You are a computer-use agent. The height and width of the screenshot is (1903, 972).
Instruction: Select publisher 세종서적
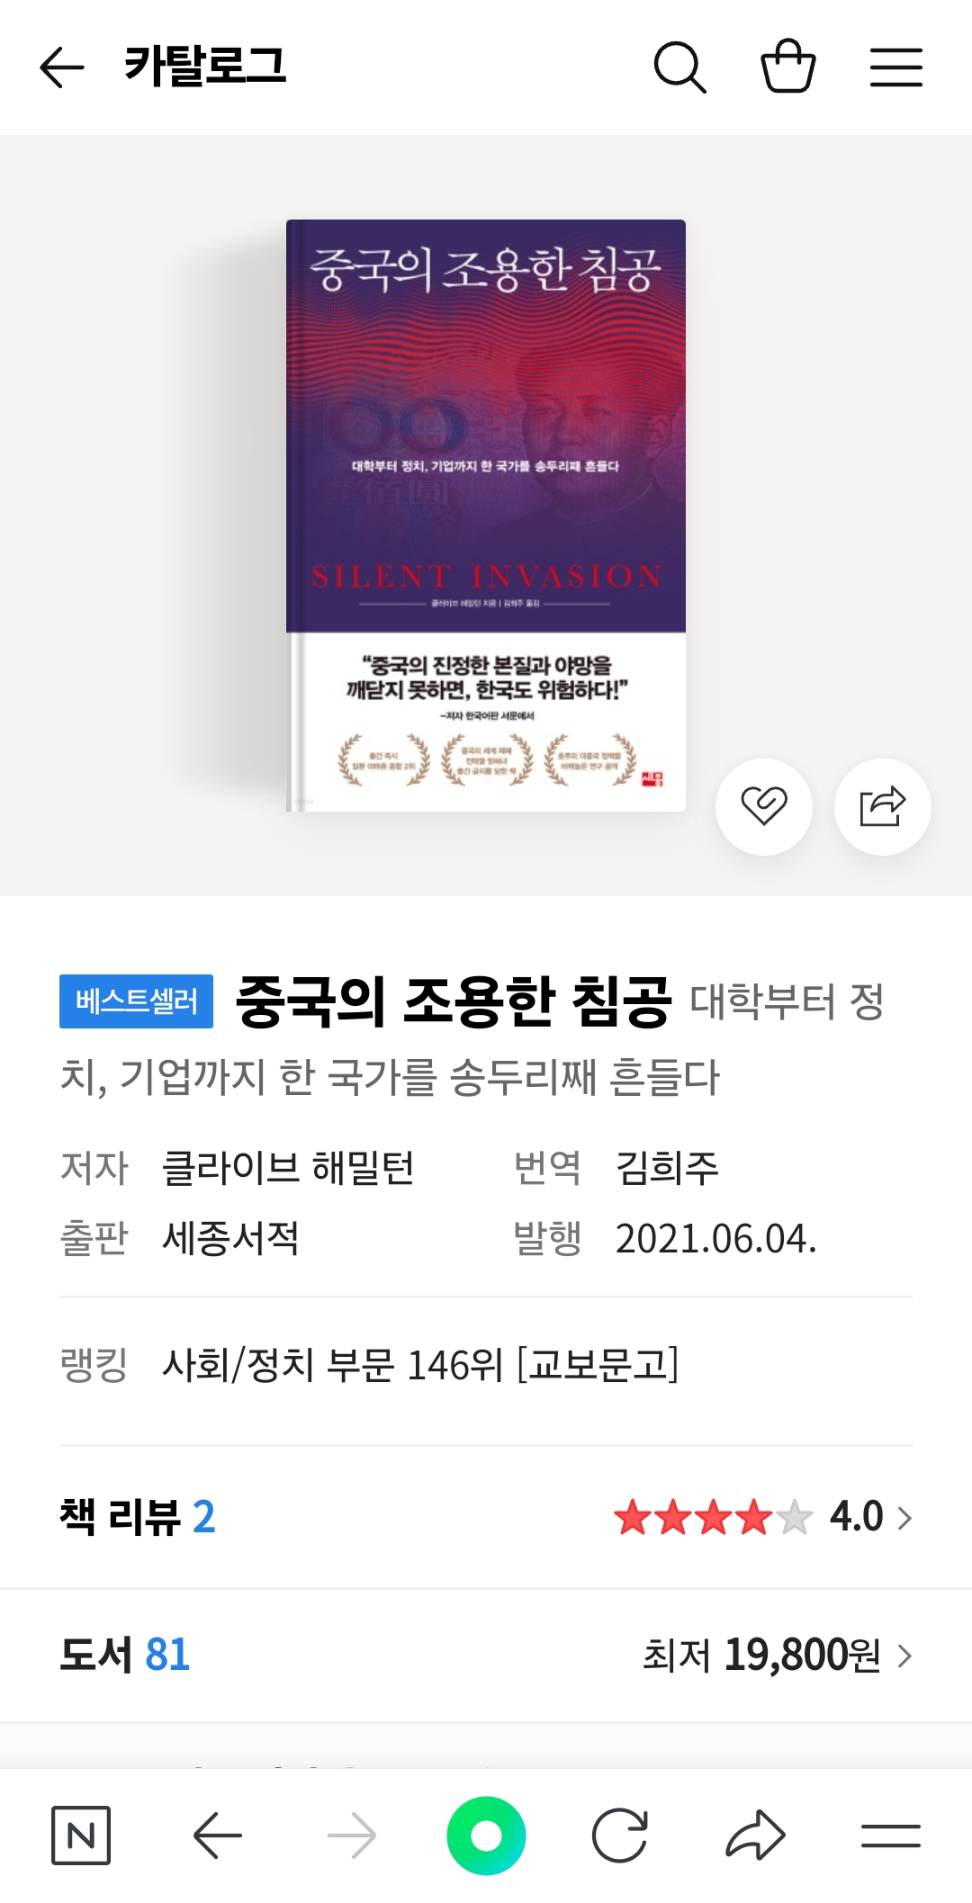(x=230, y=1238)
